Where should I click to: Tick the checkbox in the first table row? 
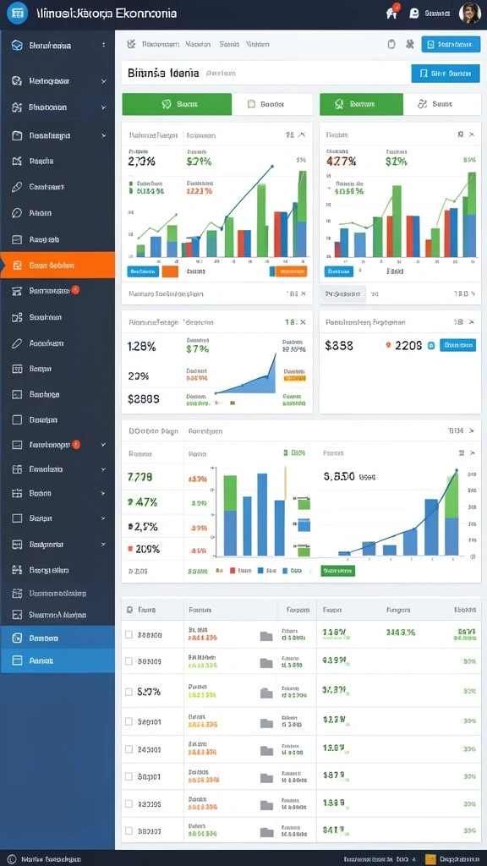[129, 635]
